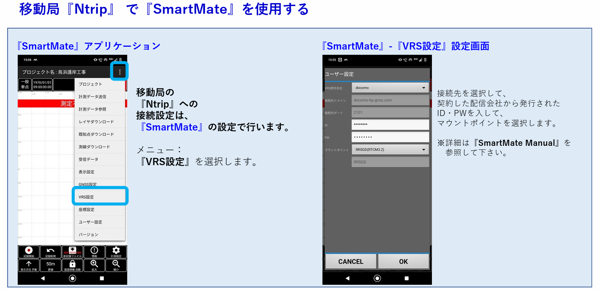Tap Android back button on left phone

[x=43, y=278]
